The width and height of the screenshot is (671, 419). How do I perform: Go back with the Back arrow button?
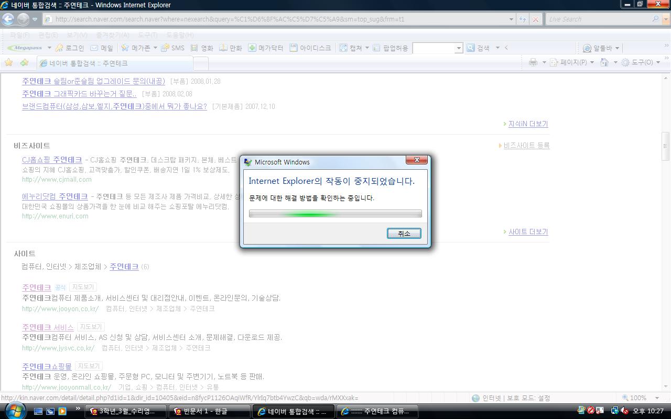click(8, 19)
